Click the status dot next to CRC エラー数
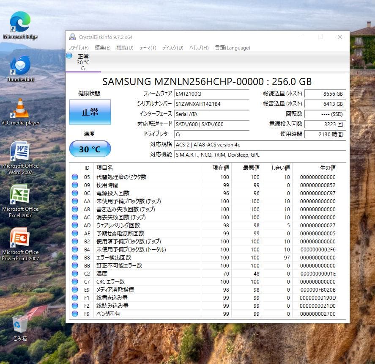This screenshot has width=375, height=364. pyautogui.click(x=75, y=281)
